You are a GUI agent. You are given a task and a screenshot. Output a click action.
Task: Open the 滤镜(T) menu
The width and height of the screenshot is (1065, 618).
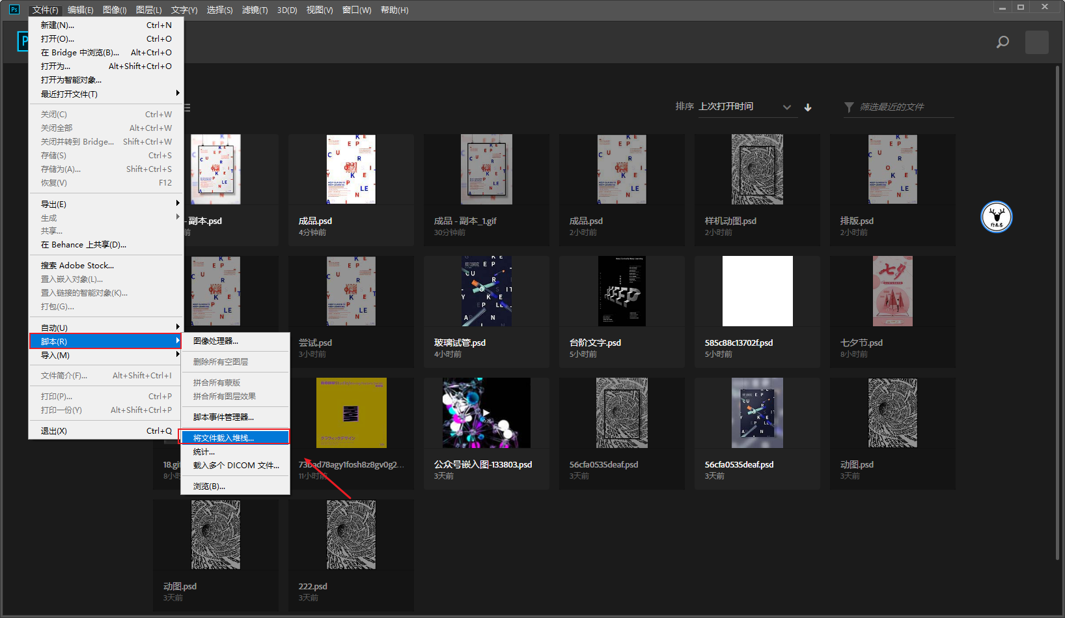tap(255, 10)
